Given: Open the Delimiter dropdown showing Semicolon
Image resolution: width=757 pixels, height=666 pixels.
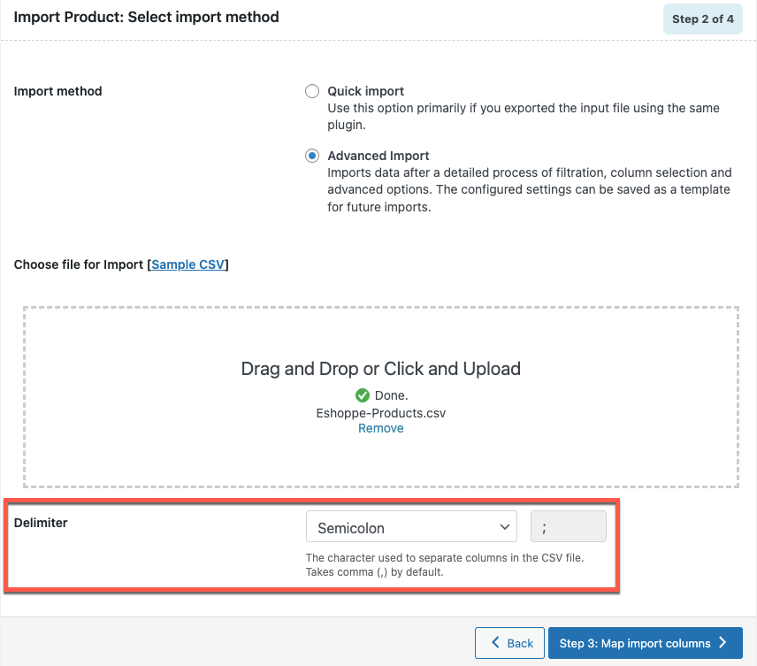Looking at the screenshot, I should [x=411, y=527].
